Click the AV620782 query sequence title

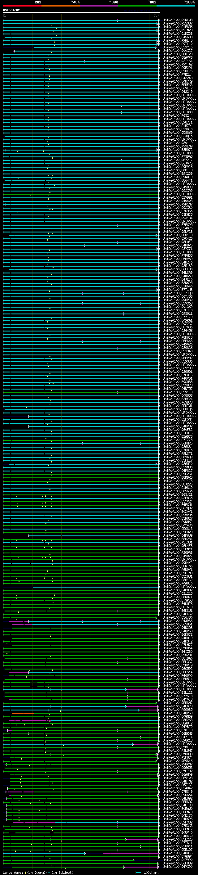tap(11, 10)
